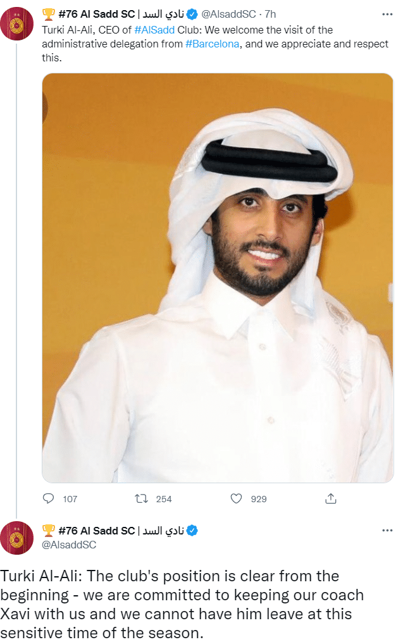Open the attached photo of Turki Al-Ali
Image resolution: width=396 pixels, height=642 pixels.
(x=218, y=278)
